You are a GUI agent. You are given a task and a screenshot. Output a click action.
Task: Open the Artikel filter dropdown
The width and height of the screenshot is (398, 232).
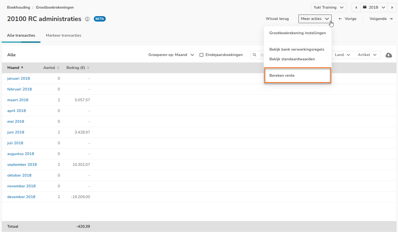(x=367, y=55)
